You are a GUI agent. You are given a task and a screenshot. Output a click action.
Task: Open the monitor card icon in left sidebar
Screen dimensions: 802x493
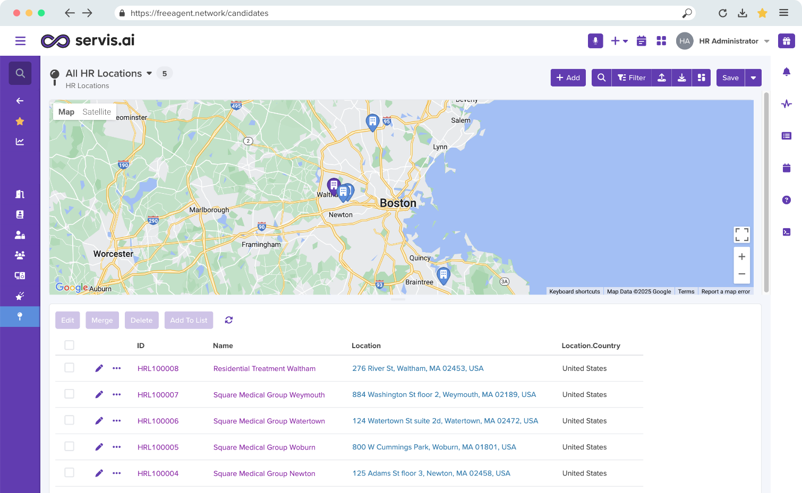pyautogui.click(x=20, y=275)
